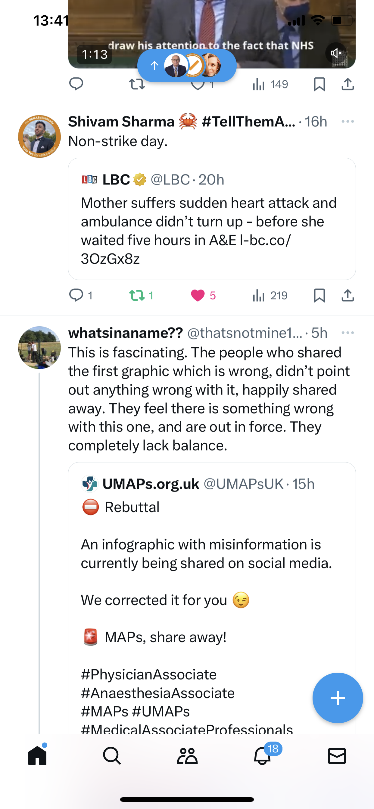The width and height of the screenshot is (374, 809).
Task: Retweet the top video tweet
Action: (x=137, y=84)
